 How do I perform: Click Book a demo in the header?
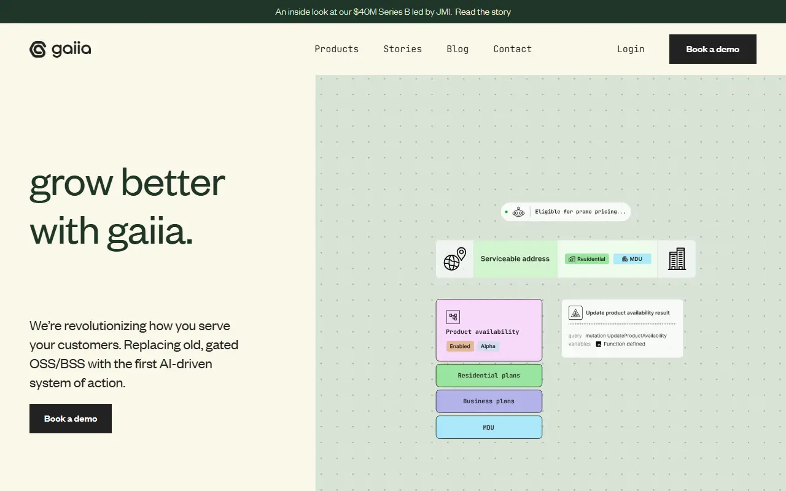(713, 49)
